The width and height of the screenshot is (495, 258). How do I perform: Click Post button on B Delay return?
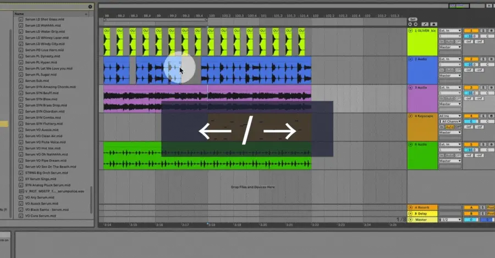coord(491,214)
